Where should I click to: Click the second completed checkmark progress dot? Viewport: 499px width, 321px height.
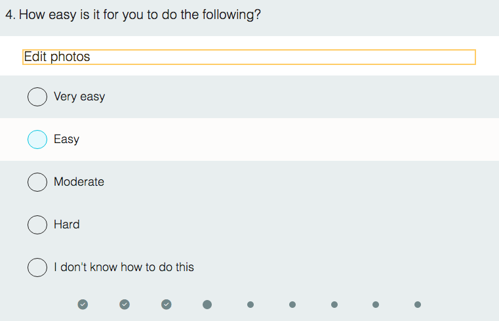coord(125,304)
